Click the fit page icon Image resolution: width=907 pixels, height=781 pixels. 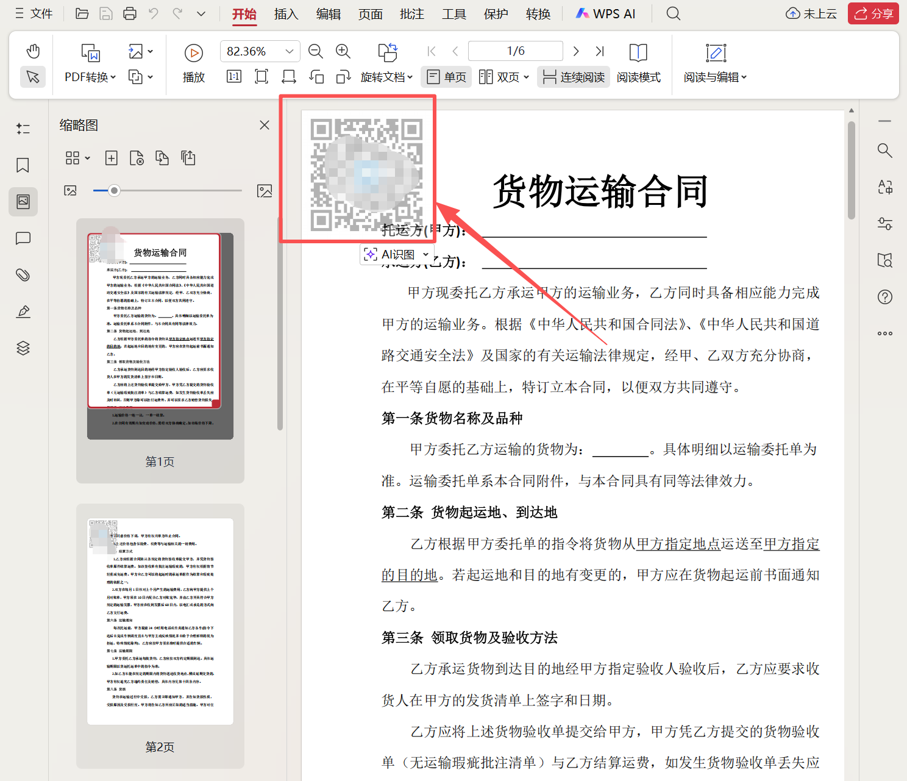coord(261,76)
